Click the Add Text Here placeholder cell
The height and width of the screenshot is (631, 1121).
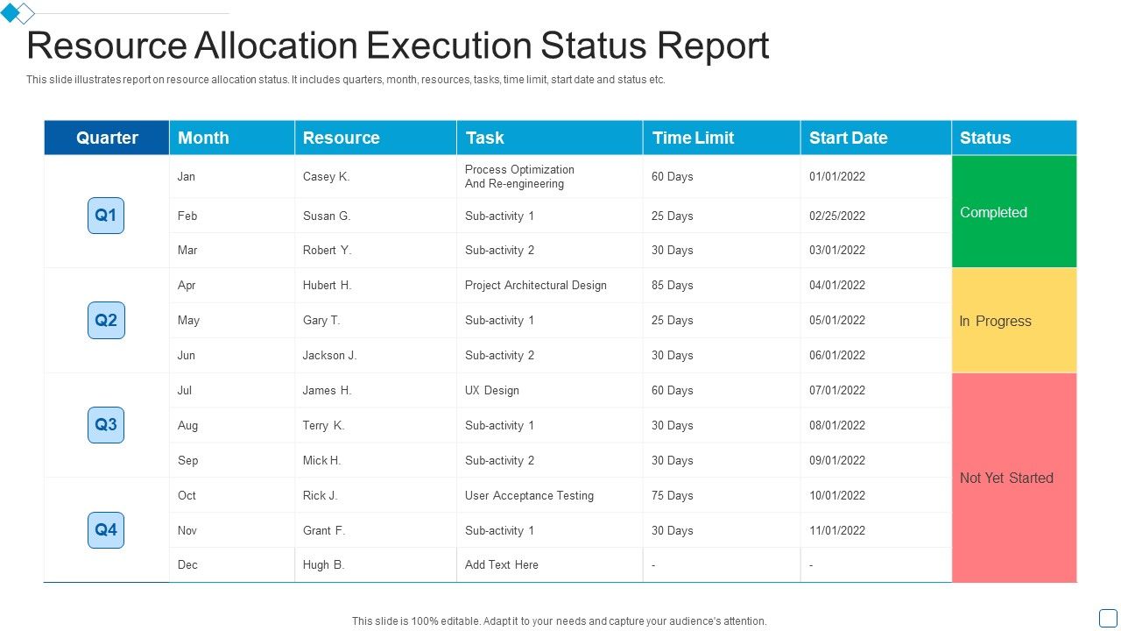coord(502,564)
